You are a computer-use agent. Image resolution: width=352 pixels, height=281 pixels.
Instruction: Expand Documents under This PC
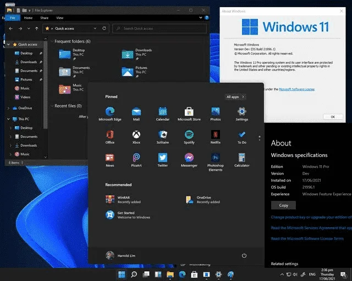click(x=10, y=137)
